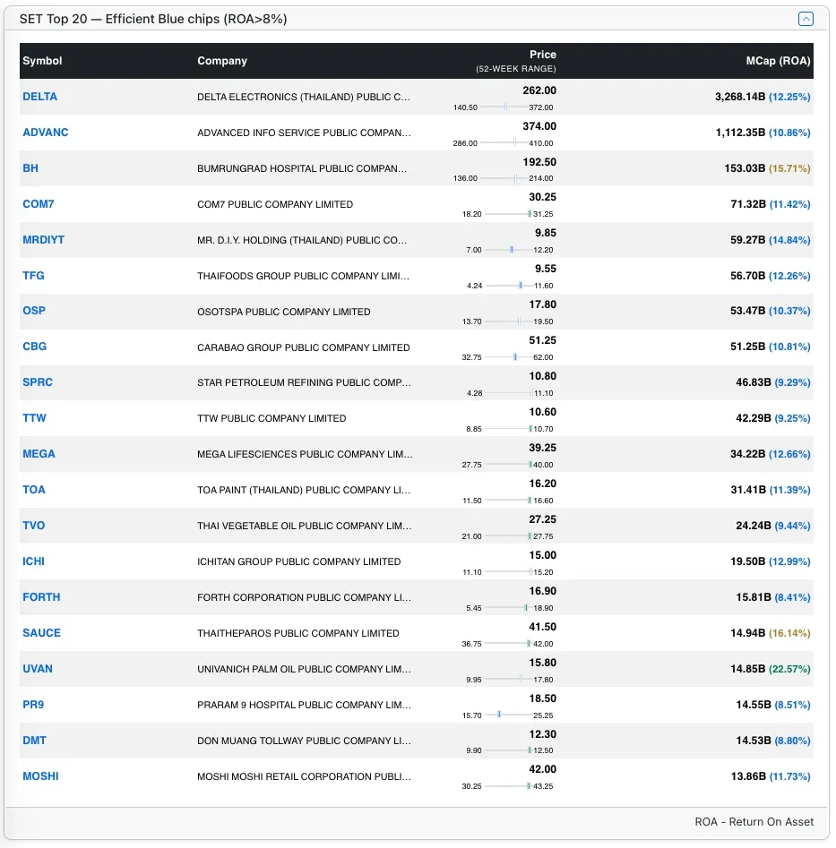Image resolution: width=836 pixels, height=848 pixels.
Task: Select OSOTSPA PUBLIC COMPANY LIMITED text
Action: click(283, 312)
